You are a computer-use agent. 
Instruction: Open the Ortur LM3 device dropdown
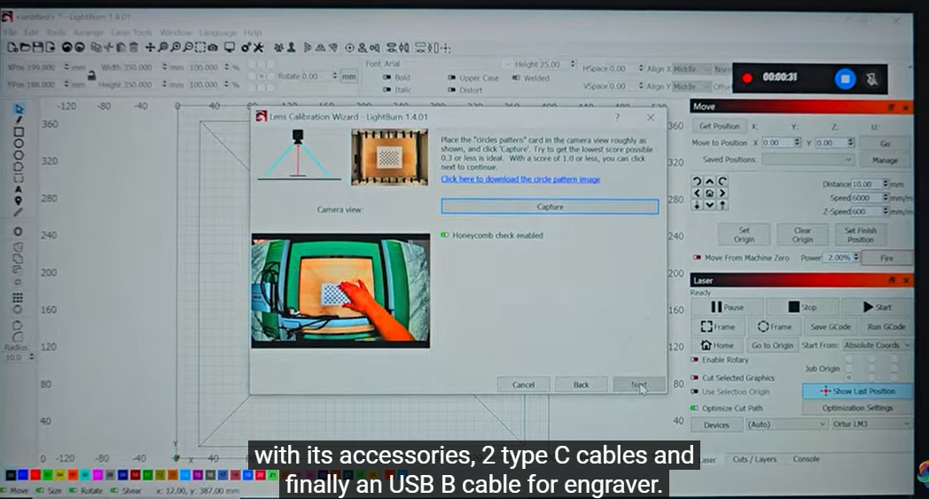873,425
